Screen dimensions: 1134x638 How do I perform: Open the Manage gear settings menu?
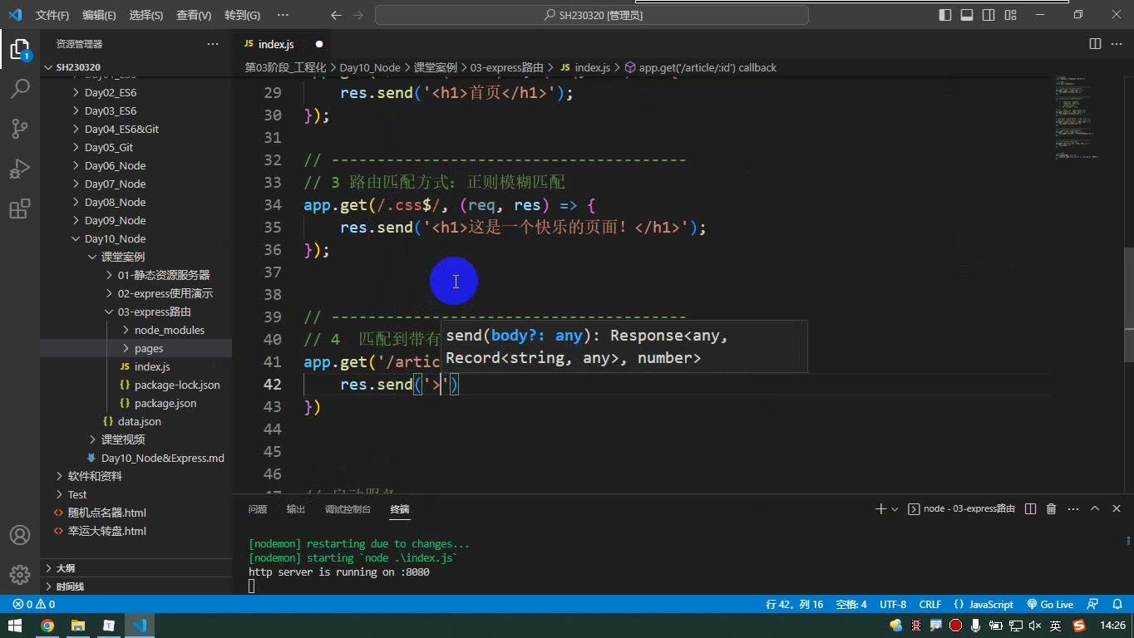[x=20, y=574]
